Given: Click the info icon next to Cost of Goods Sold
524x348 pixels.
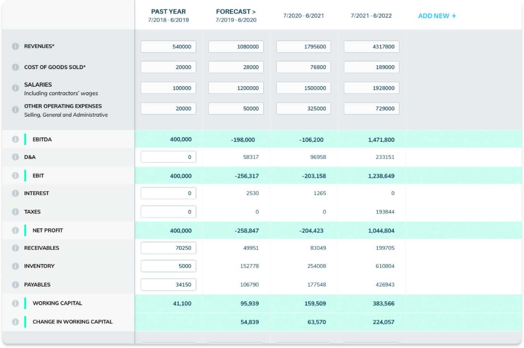Looking at the screenshot, I should (15, 67).
